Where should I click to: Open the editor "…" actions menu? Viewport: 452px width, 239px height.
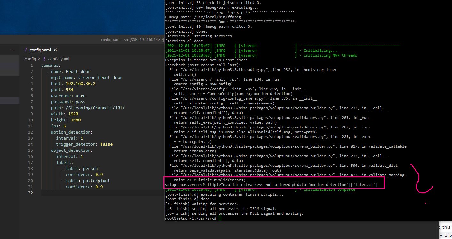tap(12, 50)
